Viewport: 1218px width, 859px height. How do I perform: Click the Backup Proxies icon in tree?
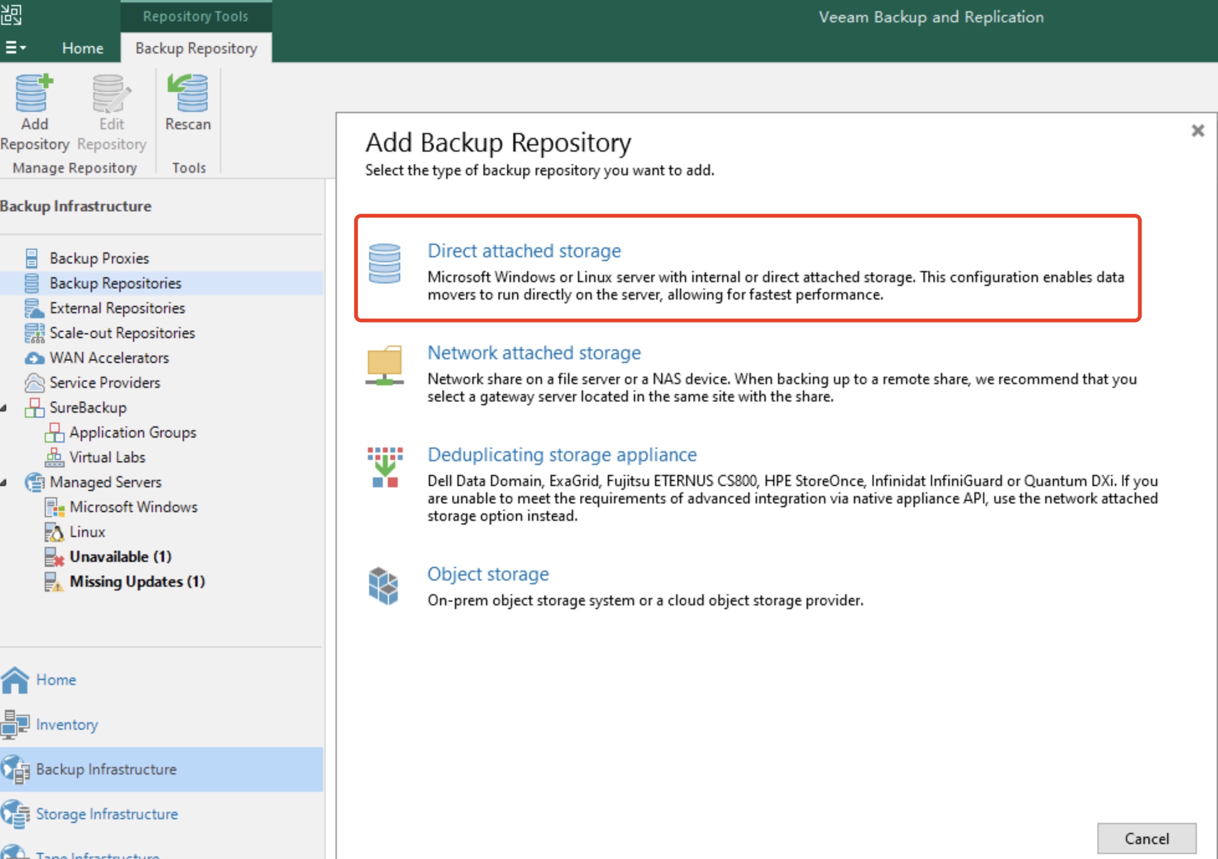32,258
